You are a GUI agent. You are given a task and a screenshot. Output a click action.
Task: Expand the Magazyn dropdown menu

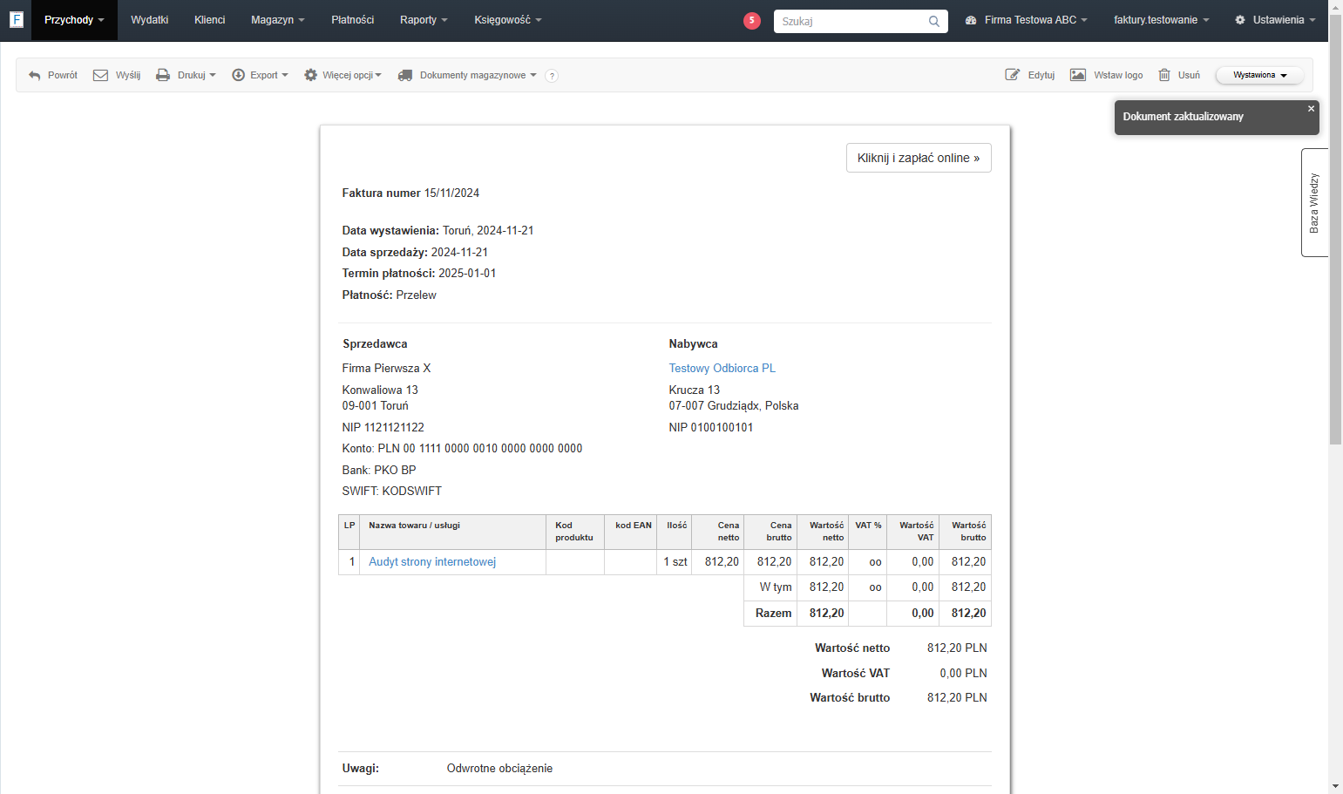tap(278, 20)
